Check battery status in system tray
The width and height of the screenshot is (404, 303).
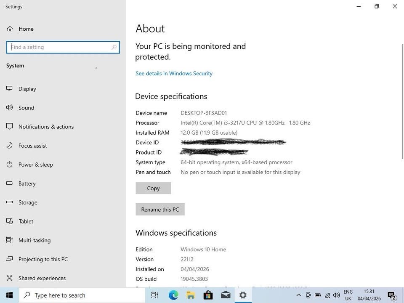318,295
